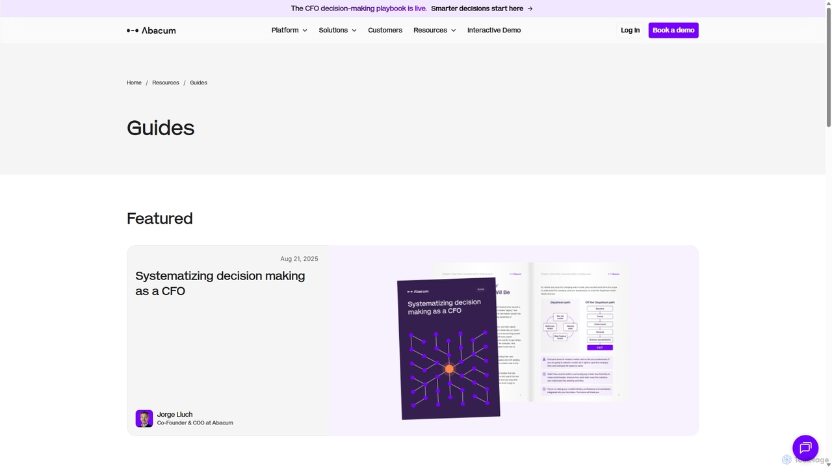The width and height of the screenshot is (832, 468).
Task: Click the Log in button
Action: (630, 31)
